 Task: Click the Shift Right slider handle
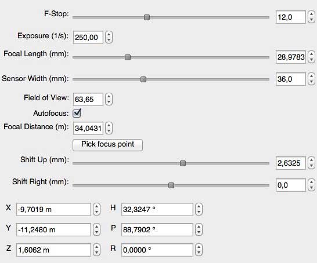click(171, 185)
